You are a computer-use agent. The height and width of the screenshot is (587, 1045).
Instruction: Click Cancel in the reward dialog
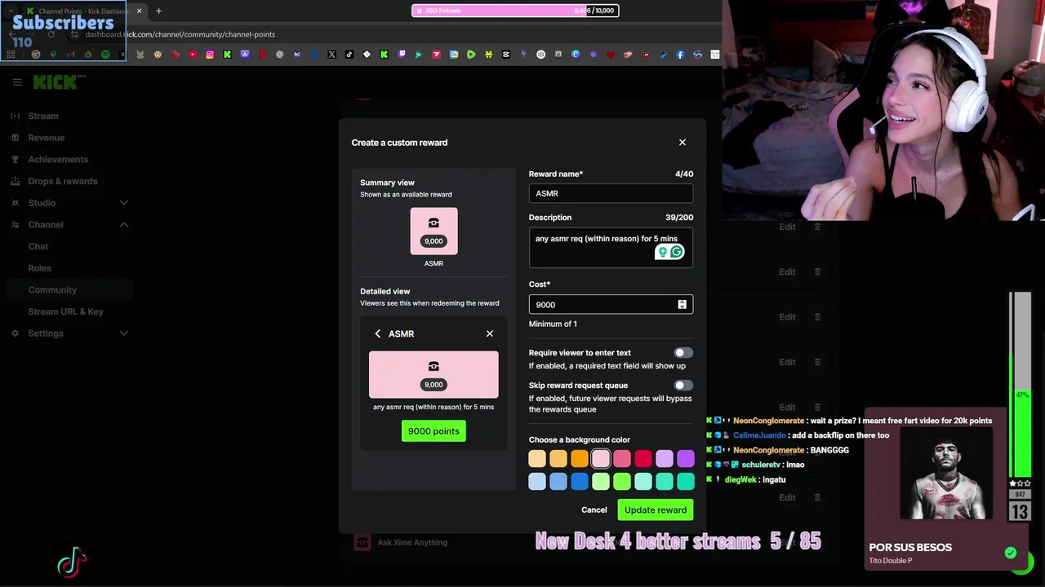(594, 510)
